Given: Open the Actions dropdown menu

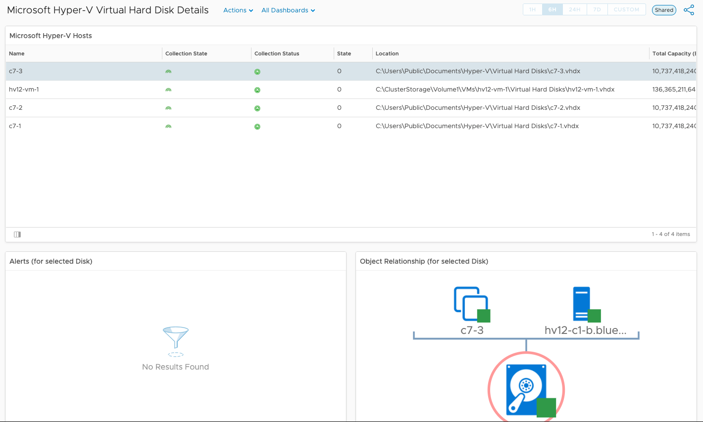Looking at the screenshot, I should pos(238,10).
